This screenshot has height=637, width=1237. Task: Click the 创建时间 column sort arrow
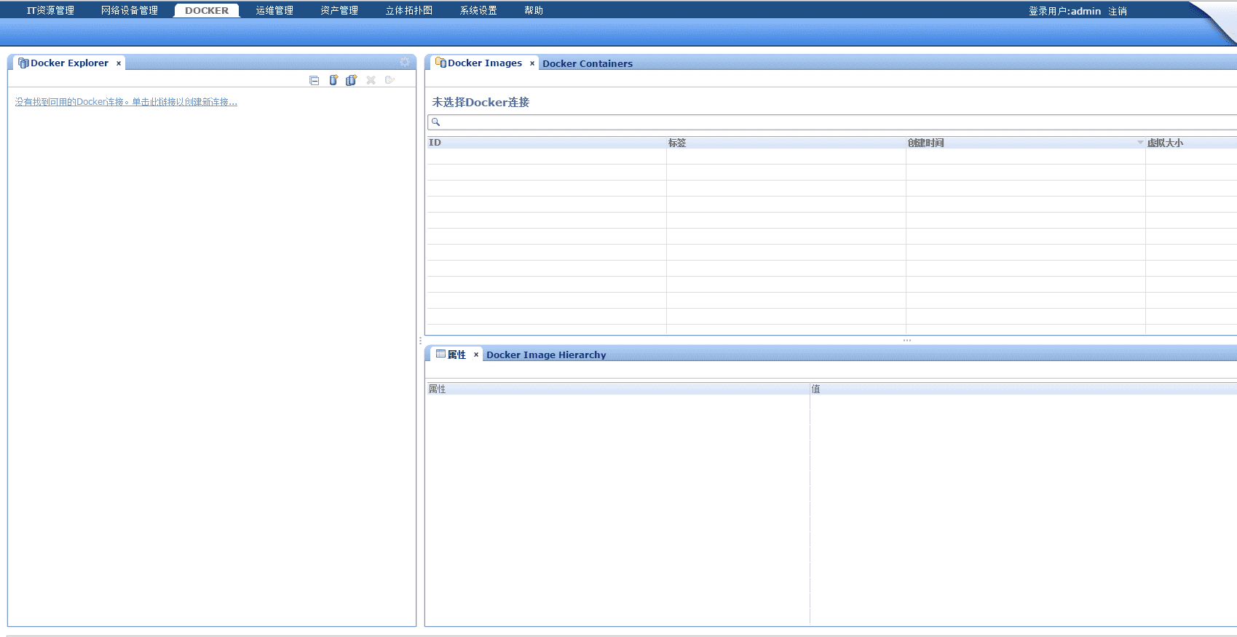click(1140, 143)
